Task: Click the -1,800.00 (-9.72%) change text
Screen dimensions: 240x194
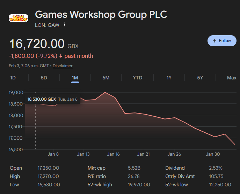Action: coord(33,56)
